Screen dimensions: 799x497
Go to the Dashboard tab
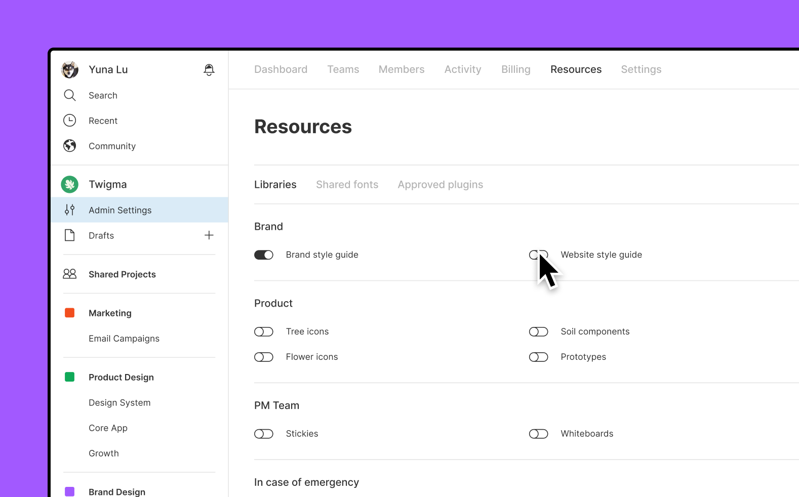point(281,69)
